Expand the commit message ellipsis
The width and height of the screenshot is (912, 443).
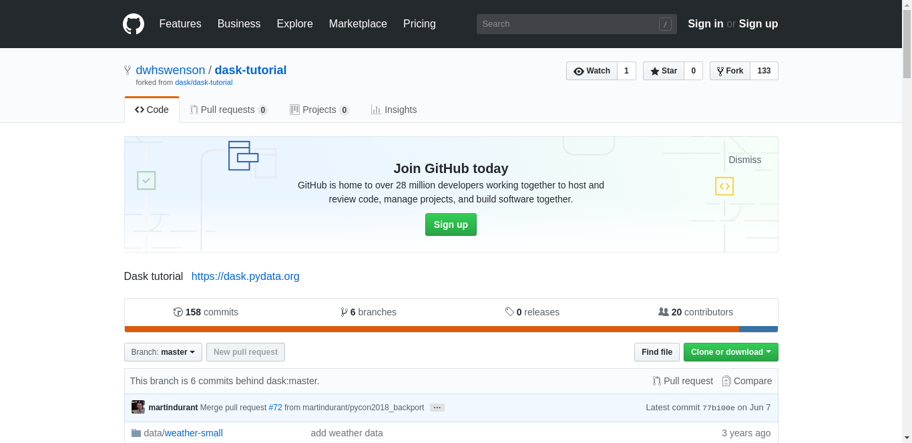[437, 408]
